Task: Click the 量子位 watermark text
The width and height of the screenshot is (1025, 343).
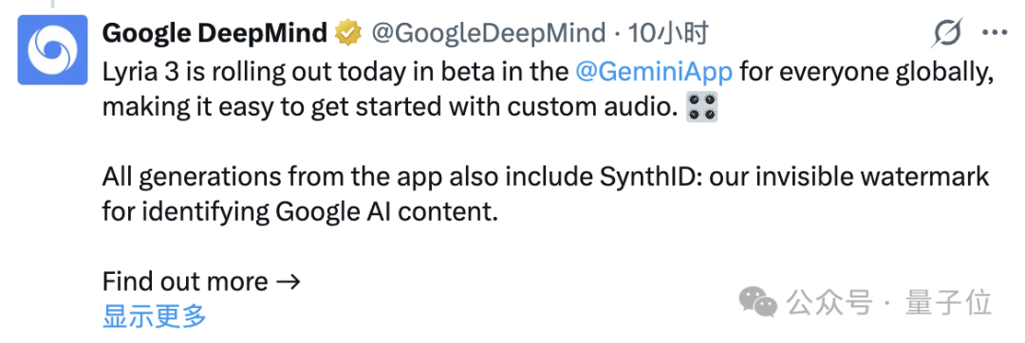Action: (948, 303)
